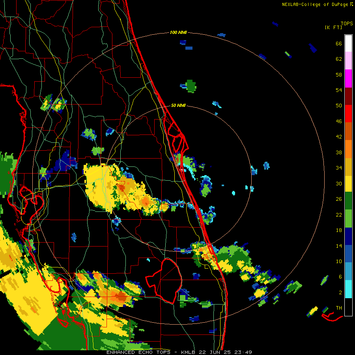Viewport: 355px width, 355px height.
Task: Click the "22 JUN 25" date in caption
Action: (215, 352)
